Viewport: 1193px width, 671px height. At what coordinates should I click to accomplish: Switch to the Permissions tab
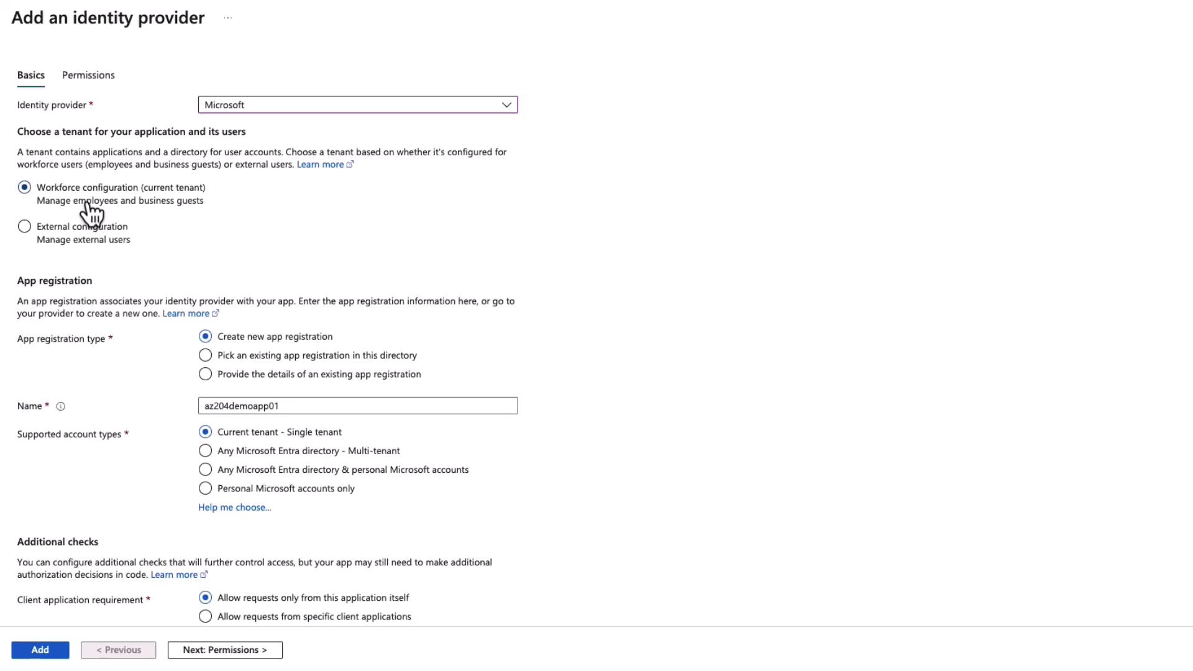click(x=88, y=75)
